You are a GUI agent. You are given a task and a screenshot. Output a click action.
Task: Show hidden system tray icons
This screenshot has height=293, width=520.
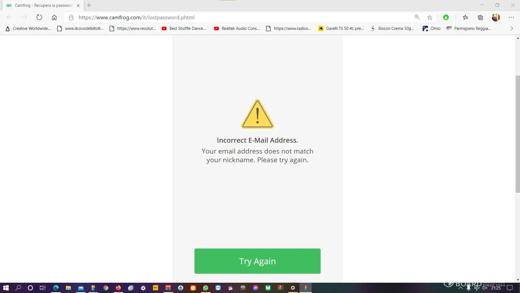point(460,288)
